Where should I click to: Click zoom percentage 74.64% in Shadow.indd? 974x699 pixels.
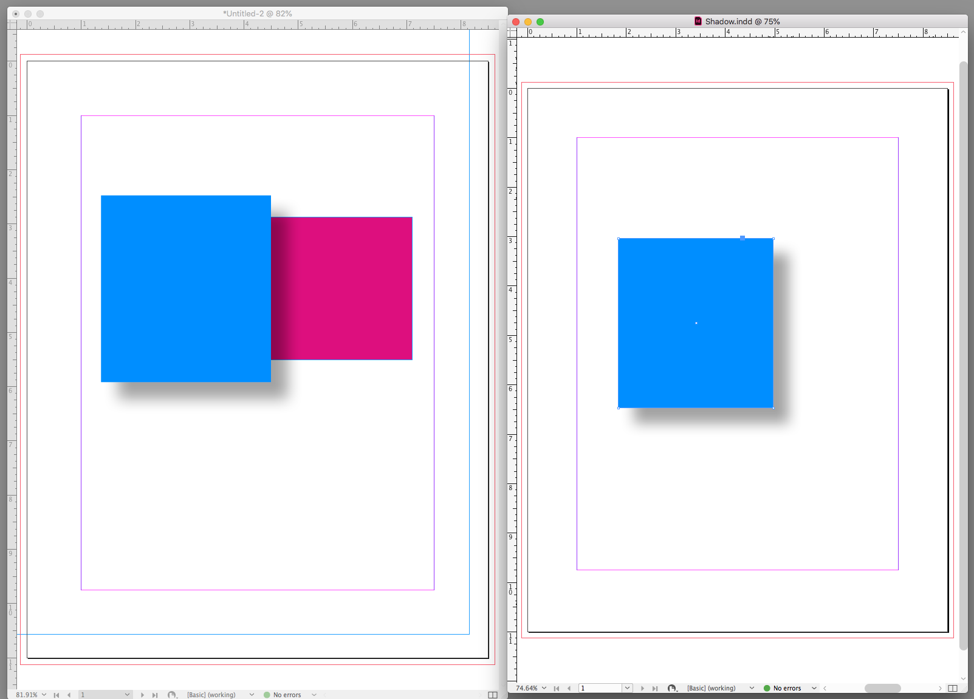pyautogui.click(x=527, y=688)
